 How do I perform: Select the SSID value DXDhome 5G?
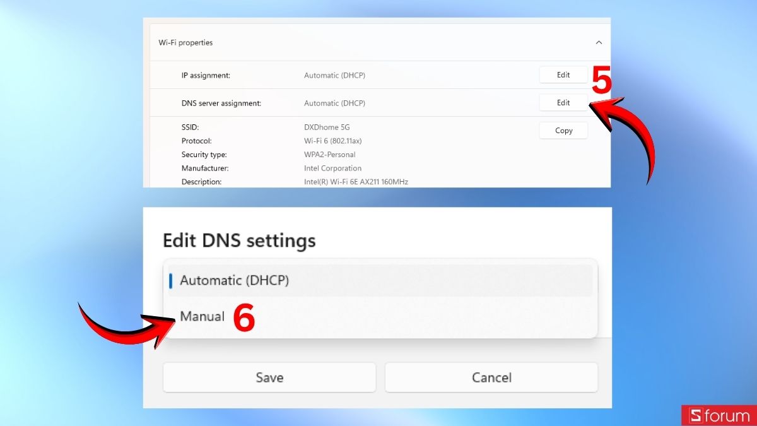pyautogui.click(x=327, y=127)
